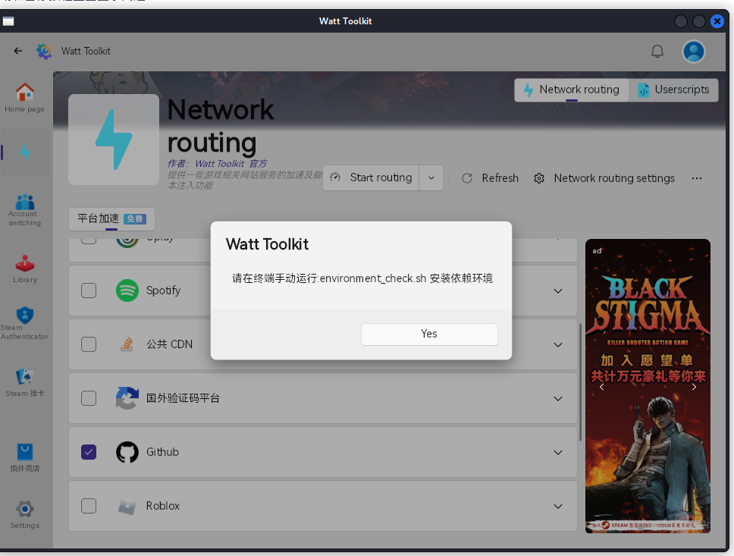Check the 国外验证码平台 checkbox
Screen dimensions: 734x556
(89, 398)
